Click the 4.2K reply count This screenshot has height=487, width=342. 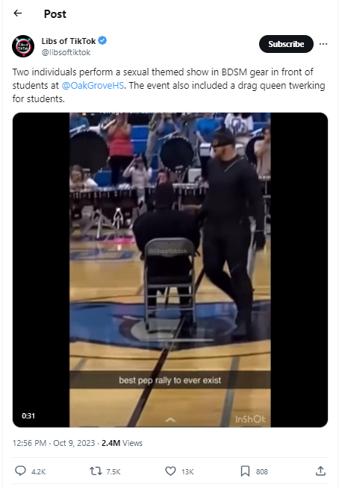[x=39, y=472]
